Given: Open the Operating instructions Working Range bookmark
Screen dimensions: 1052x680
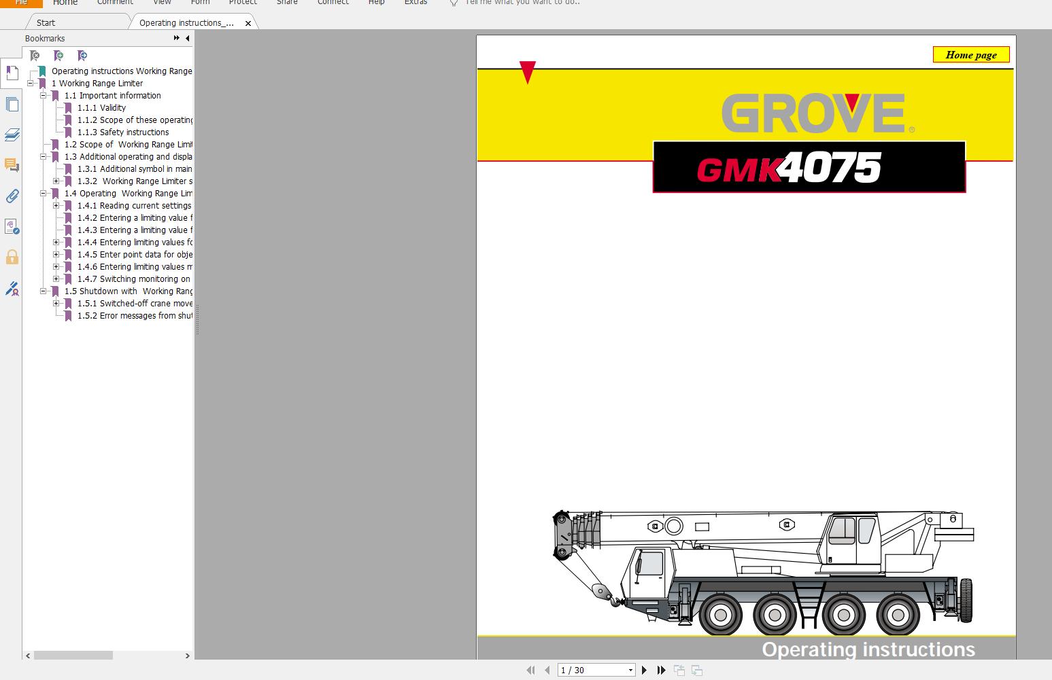Looking at the screenshot, I should coord(122,71).
